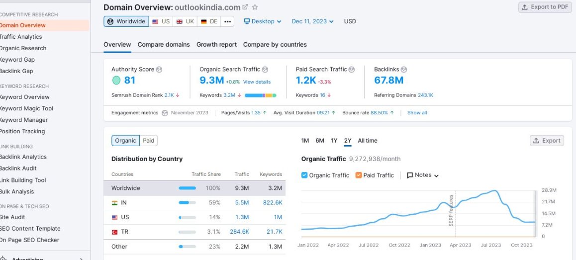576x260 pixels.
Task: Open Desktop device dropdown
Action: tap(263, 21)
